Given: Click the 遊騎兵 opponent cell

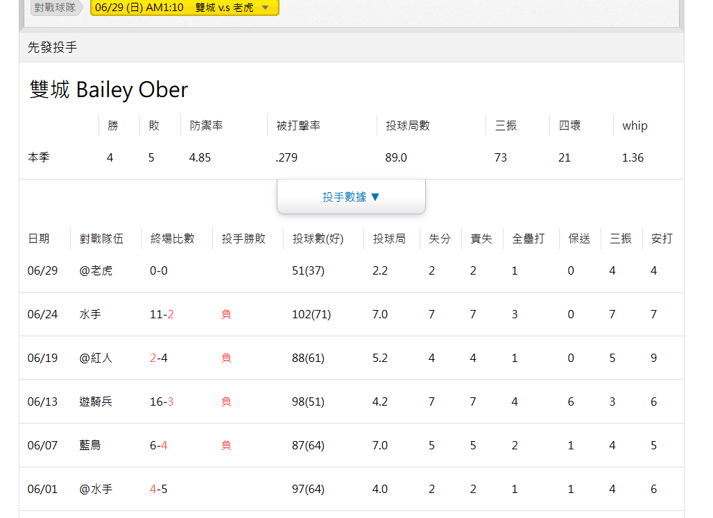Looking at the screenshot, I should (x=96, y=402).
